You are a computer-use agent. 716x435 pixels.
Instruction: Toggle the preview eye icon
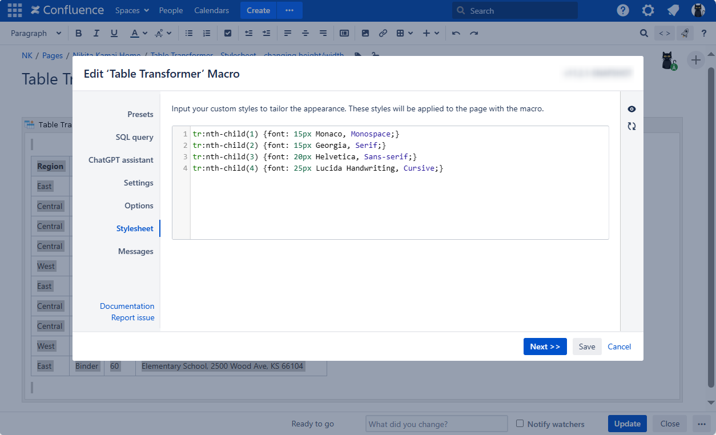pyautogui.click(x=631, y=109)
